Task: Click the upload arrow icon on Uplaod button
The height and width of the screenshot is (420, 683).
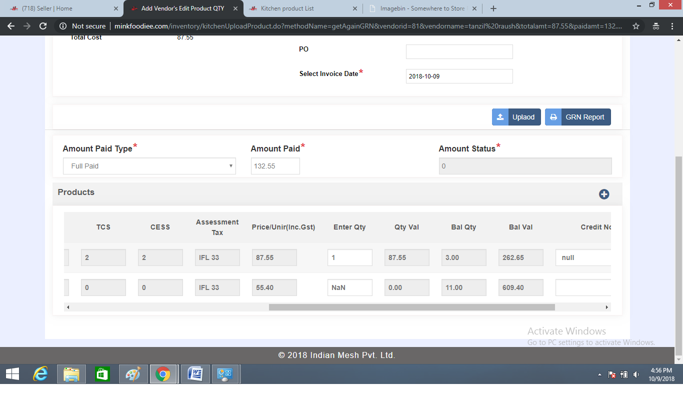Action: point(500,117)
